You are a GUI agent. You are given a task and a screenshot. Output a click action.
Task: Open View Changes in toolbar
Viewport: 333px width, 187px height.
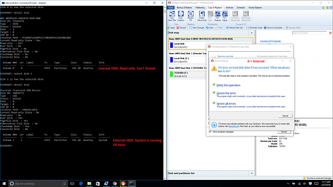point(197,28)
